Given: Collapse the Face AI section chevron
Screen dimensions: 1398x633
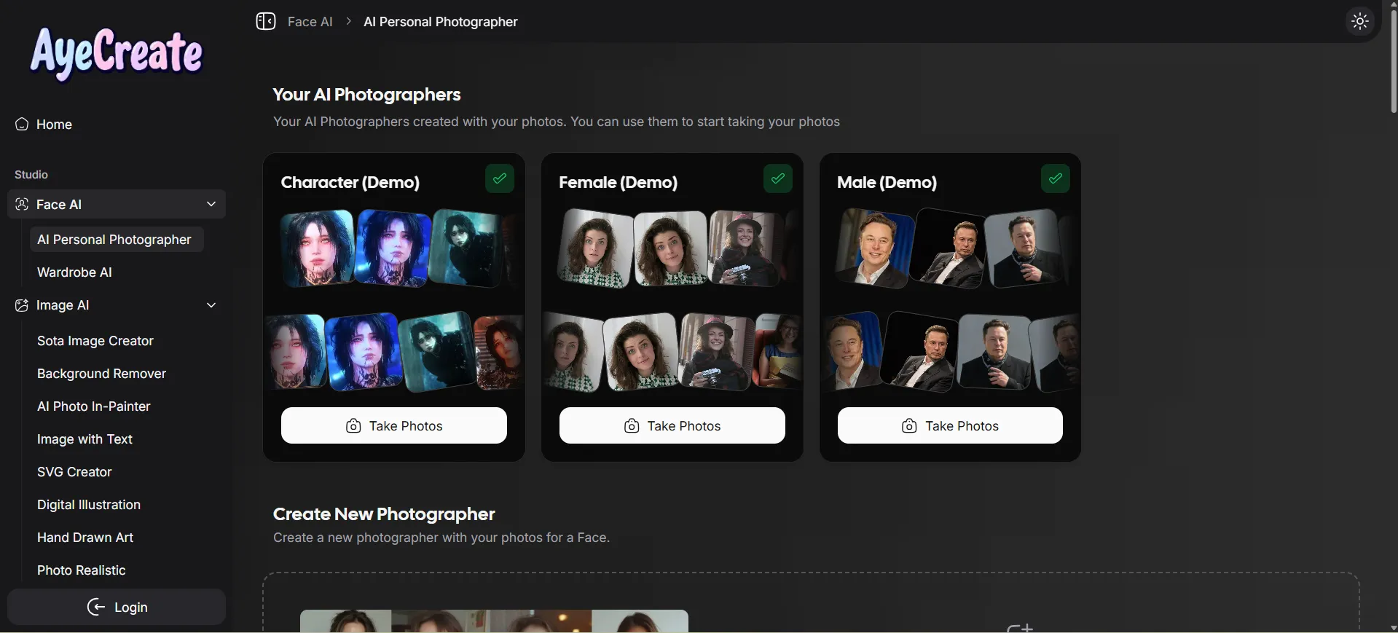Looking at the screenshot, I should 211,204.
